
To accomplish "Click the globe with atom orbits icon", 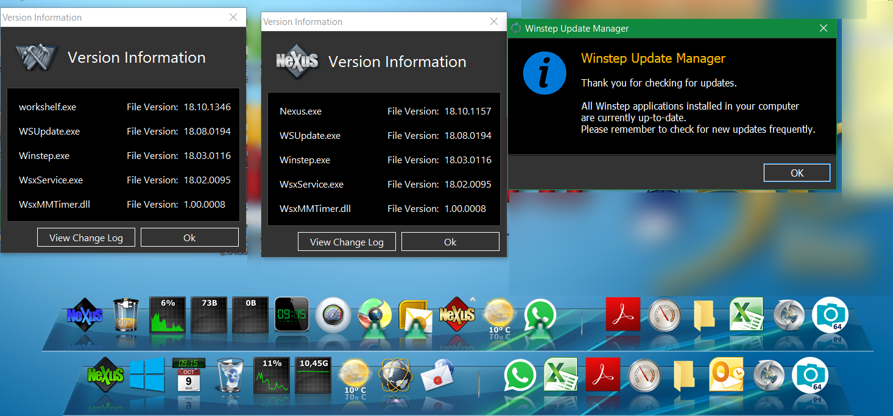I will pos(395,375).
